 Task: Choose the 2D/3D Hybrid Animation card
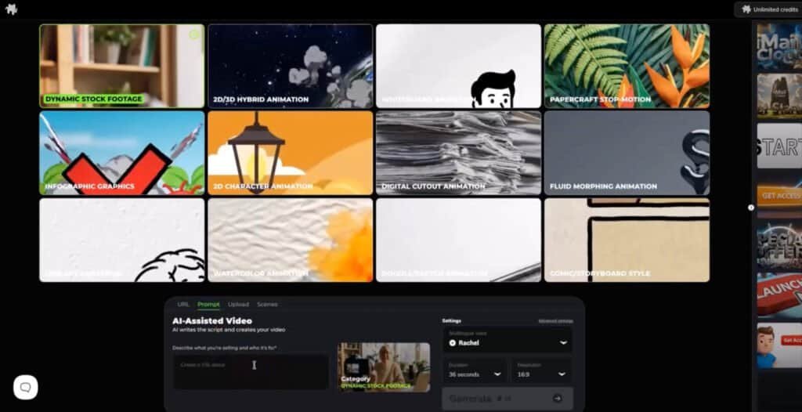[x=290, y=66]
